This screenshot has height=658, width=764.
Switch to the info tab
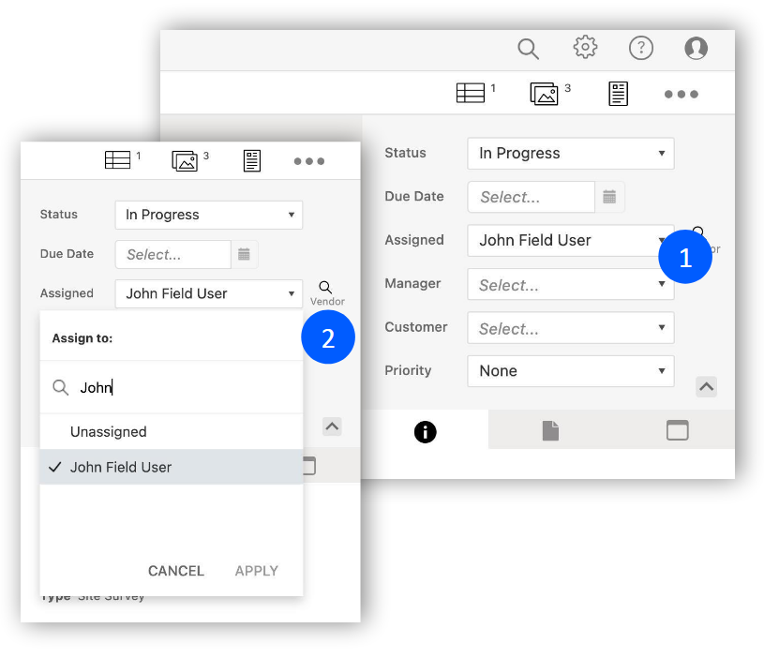click(x=425, y=431)
